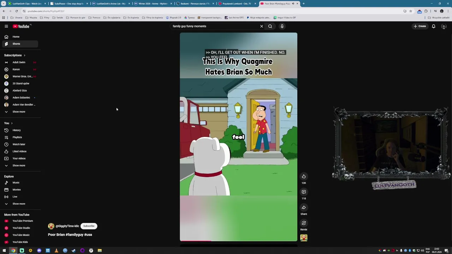Screen dimensions: 452x254
Task: Open Playlists page
Action: [x=19, y=137]
